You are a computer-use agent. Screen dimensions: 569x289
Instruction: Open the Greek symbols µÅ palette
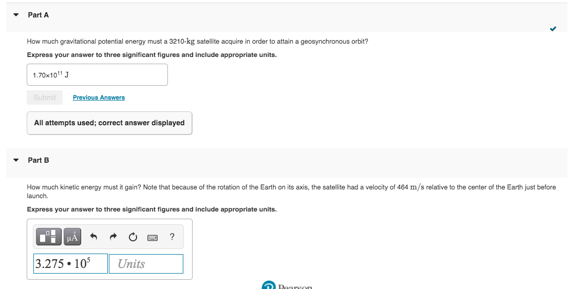click(x=72, y=237)
